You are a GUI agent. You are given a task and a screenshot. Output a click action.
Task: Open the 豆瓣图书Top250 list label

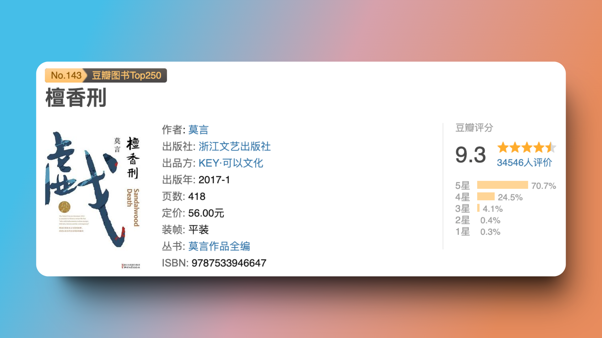[x=126, y=75]
